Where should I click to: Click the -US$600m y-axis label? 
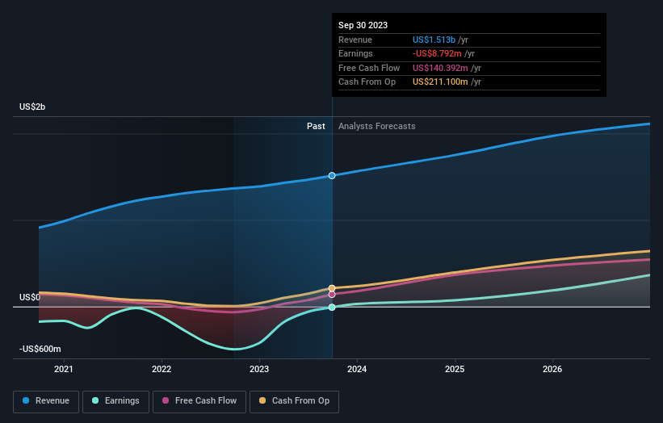pos(40,349)
